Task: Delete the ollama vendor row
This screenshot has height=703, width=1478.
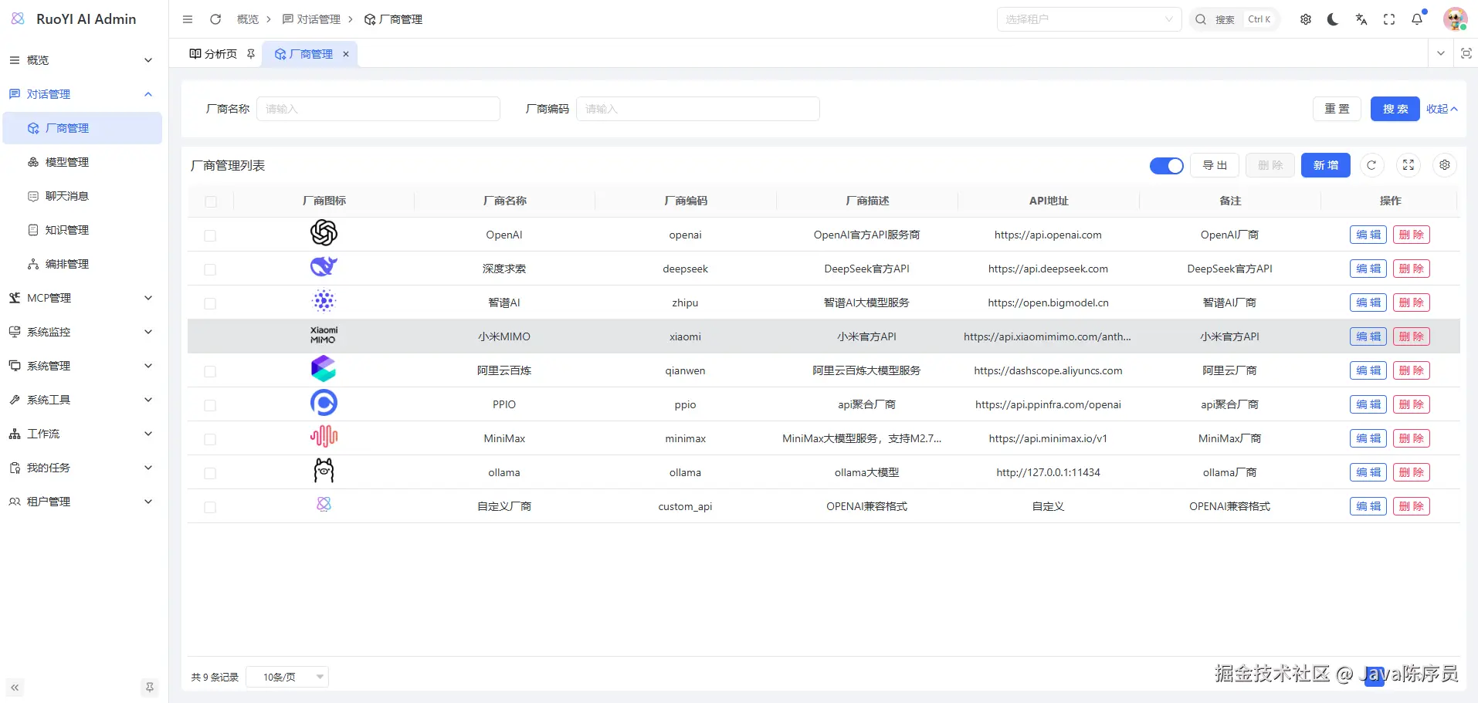Action: click(1412, 472)
